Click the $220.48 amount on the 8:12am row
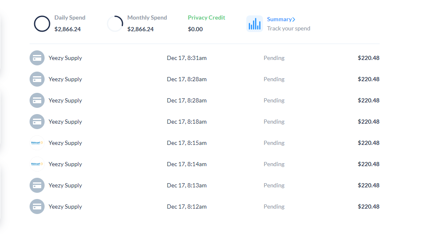Image resolution: width=433 pixels, height=234 pixels. click(369, 207)
